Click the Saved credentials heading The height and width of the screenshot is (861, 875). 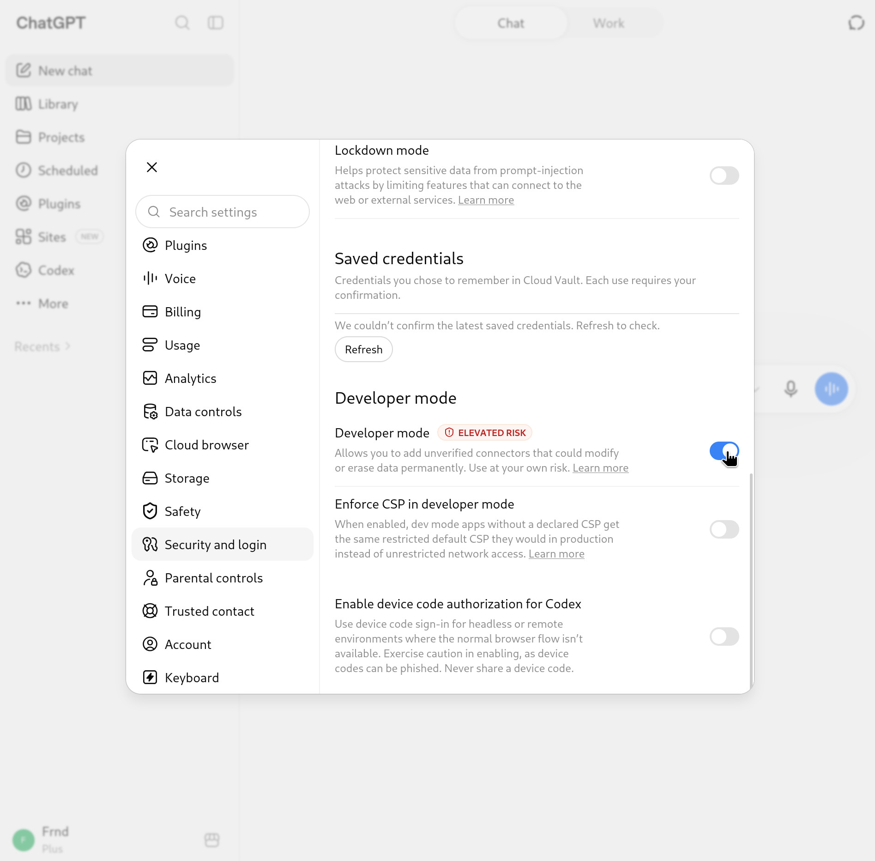click(x=399, y=259)
